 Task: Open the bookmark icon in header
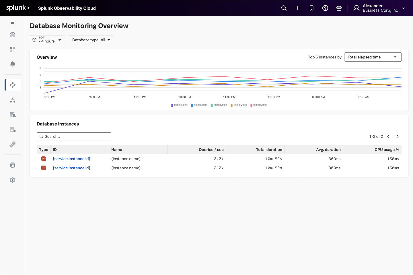(311, 8)
